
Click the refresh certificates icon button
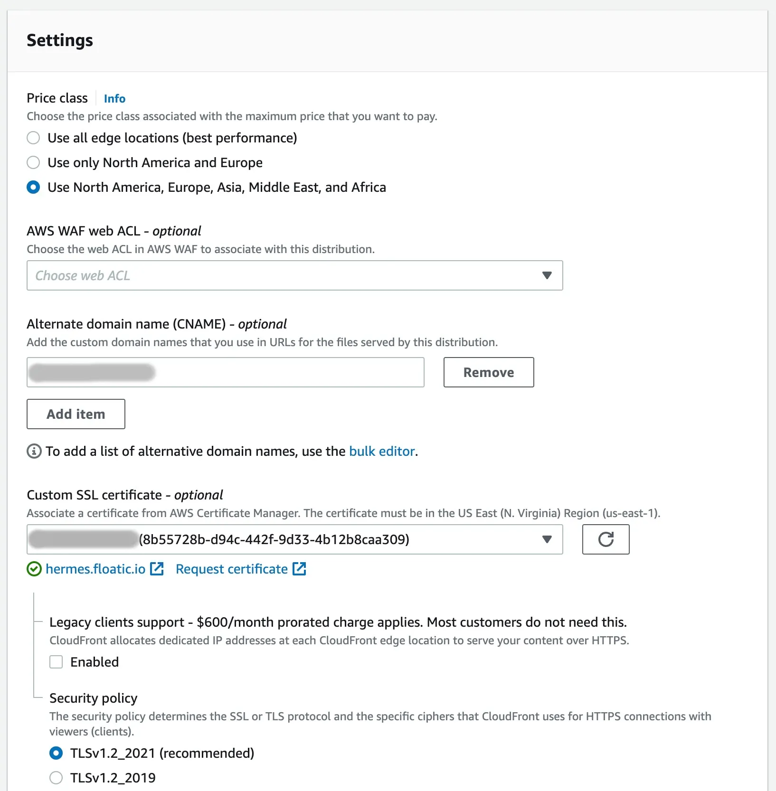click(x=606, y=539)
